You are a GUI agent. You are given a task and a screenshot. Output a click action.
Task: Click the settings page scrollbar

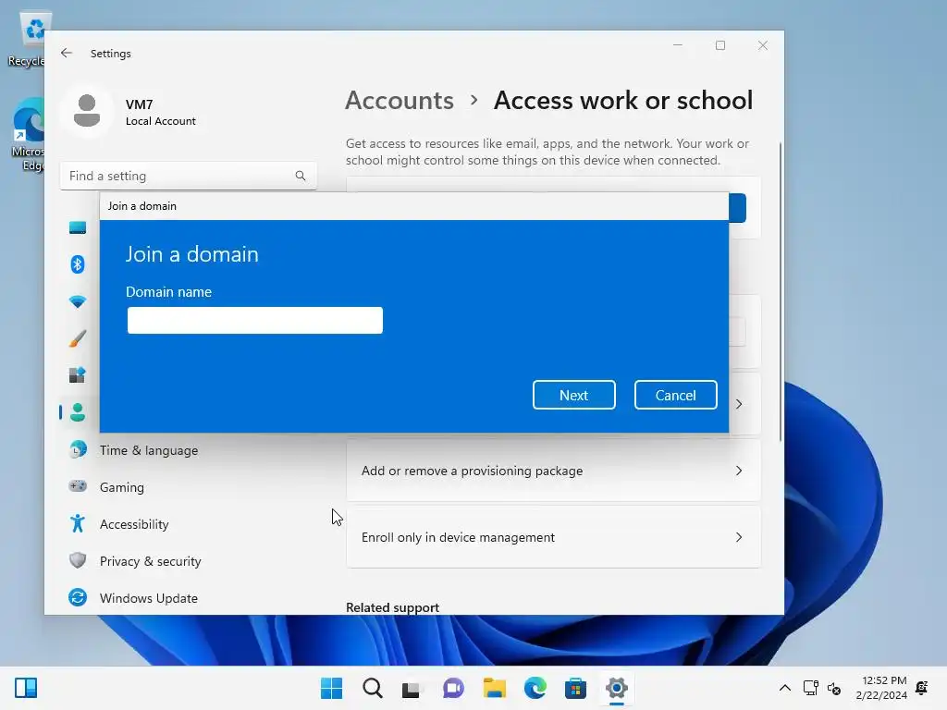tap(781, 292)
